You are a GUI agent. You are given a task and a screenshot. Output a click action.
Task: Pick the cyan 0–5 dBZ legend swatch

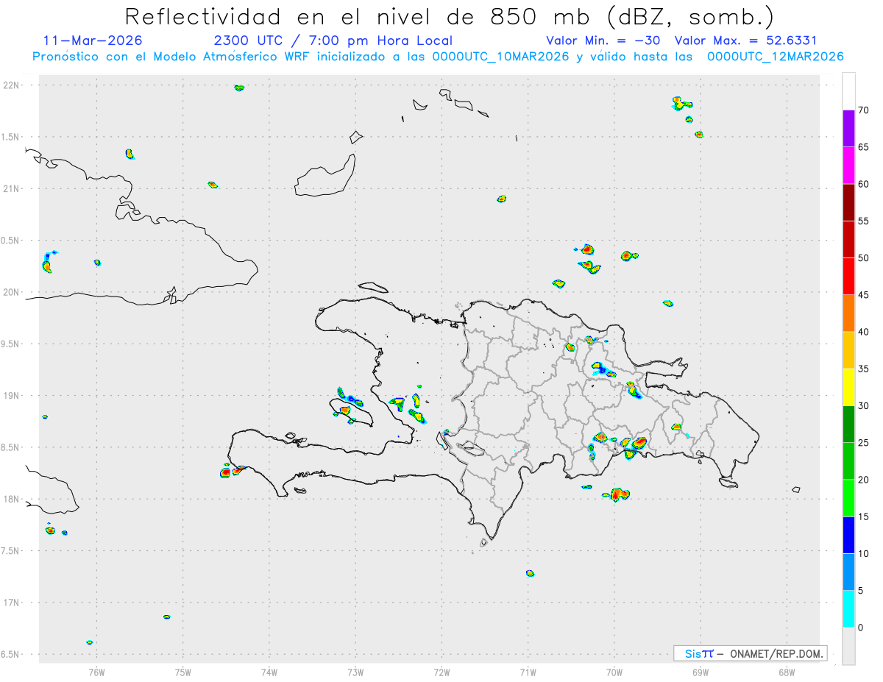pos(848,608)
